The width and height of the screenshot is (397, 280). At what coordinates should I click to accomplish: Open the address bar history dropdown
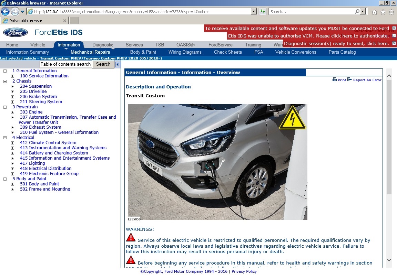[254, 11]
